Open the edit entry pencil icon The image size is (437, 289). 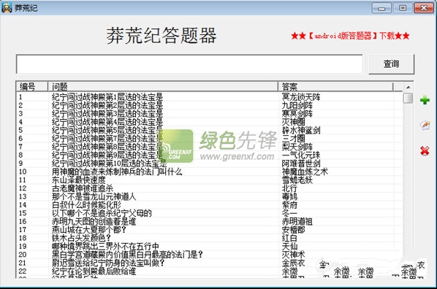(425, 126)
